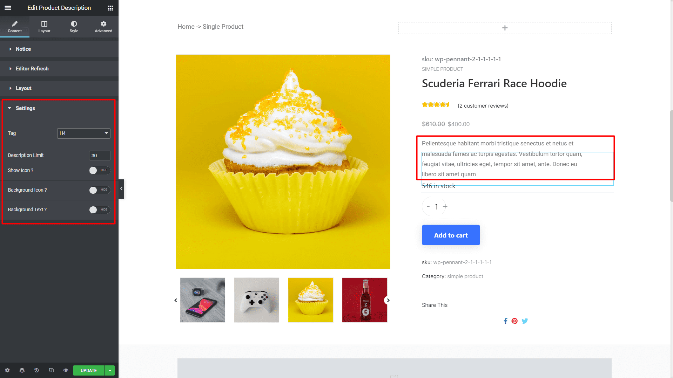Screen dimensions: 673x378
Task: Open the widgets grid panel icon
Action: pyautogui.click(x=110, y=8)
